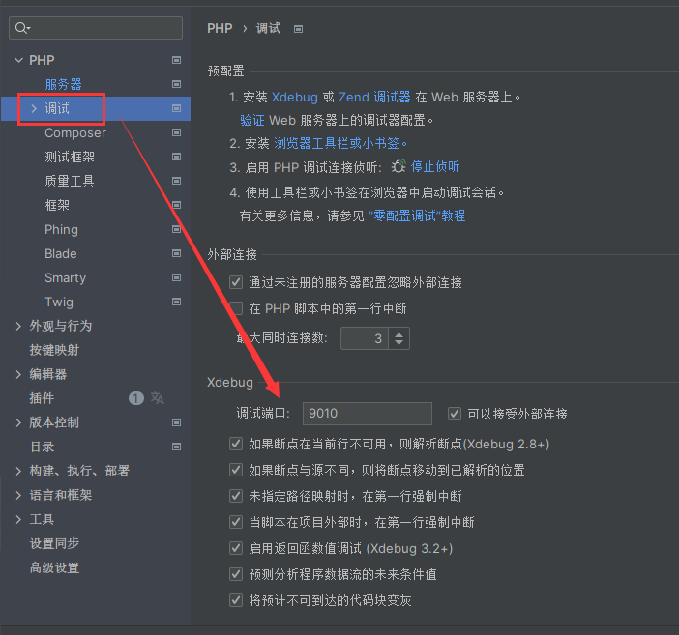Expand the 工具 node
This screenshot has height=635, width=679.
click(18, 519)
